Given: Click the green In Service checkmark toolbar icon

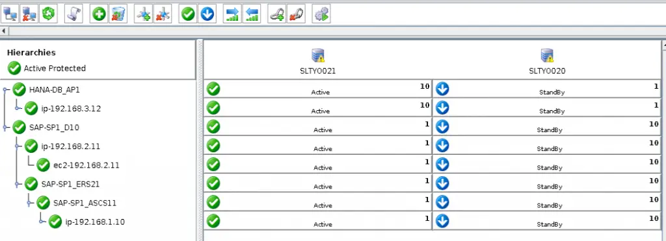Looking at the screenshot, I should [188, 14].
